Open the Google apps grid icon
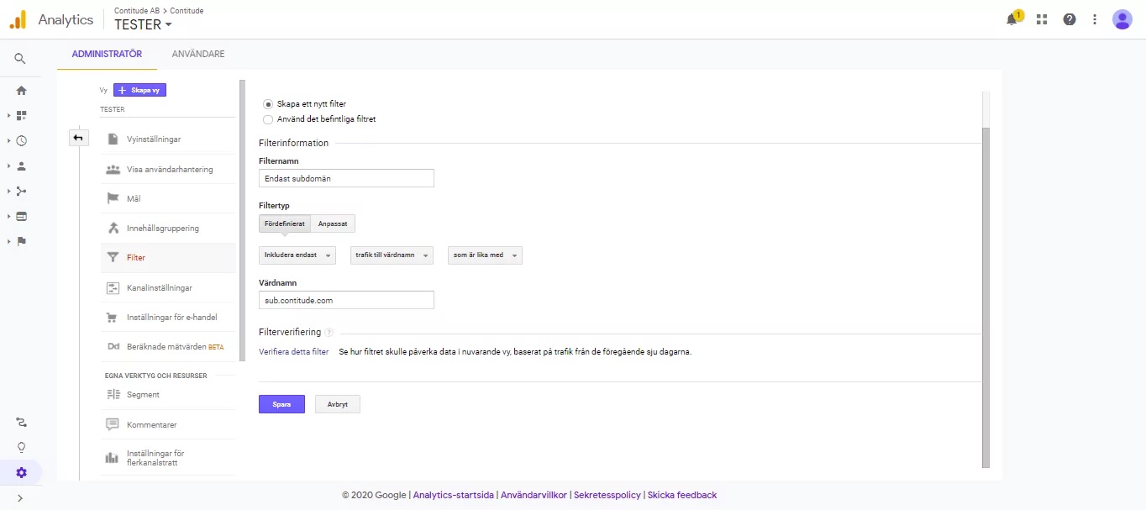The height and width of the screenshot is (510, 1146). coord(1042,19)
